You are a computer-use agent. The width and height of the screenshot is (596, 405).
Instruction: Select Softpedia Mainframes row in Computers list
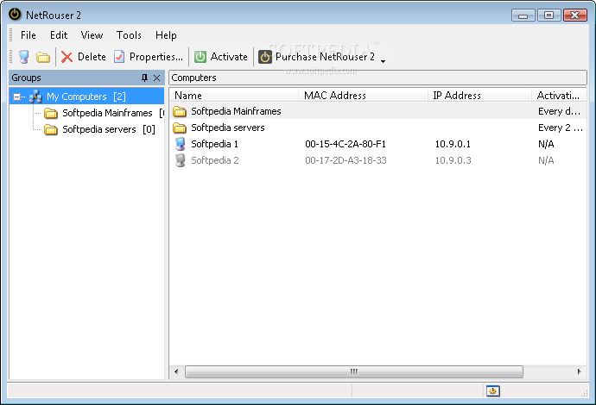click(x=377, y=111)
